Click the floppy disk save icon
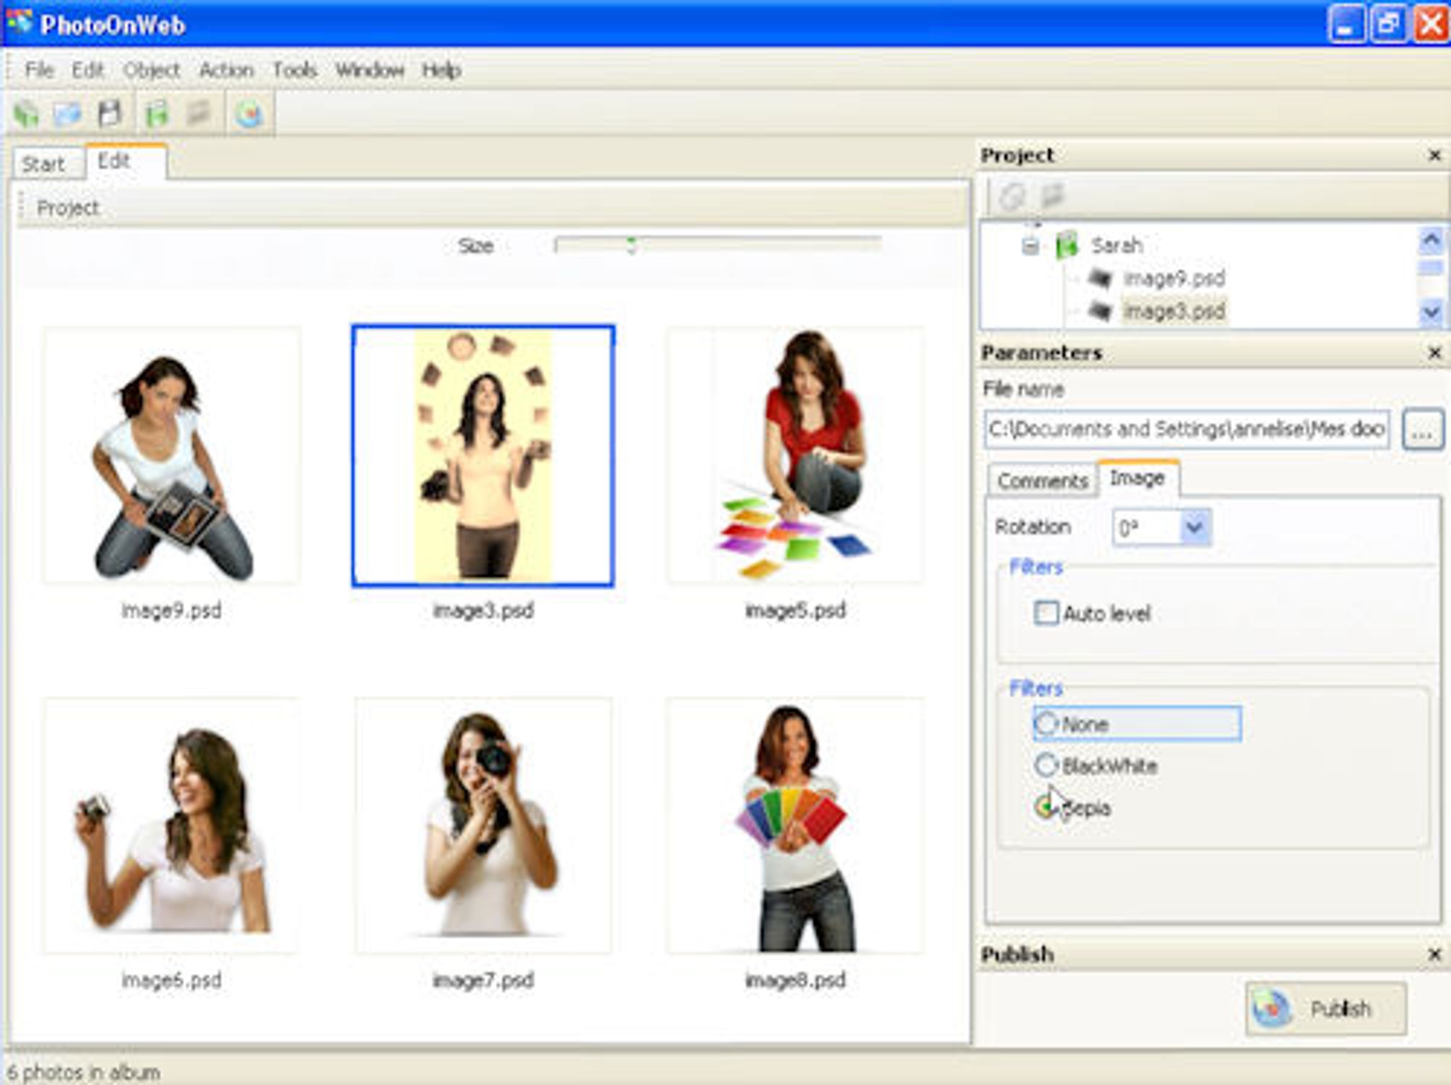Screen dimensions: 1451x1085 click(x=110, y=113)
